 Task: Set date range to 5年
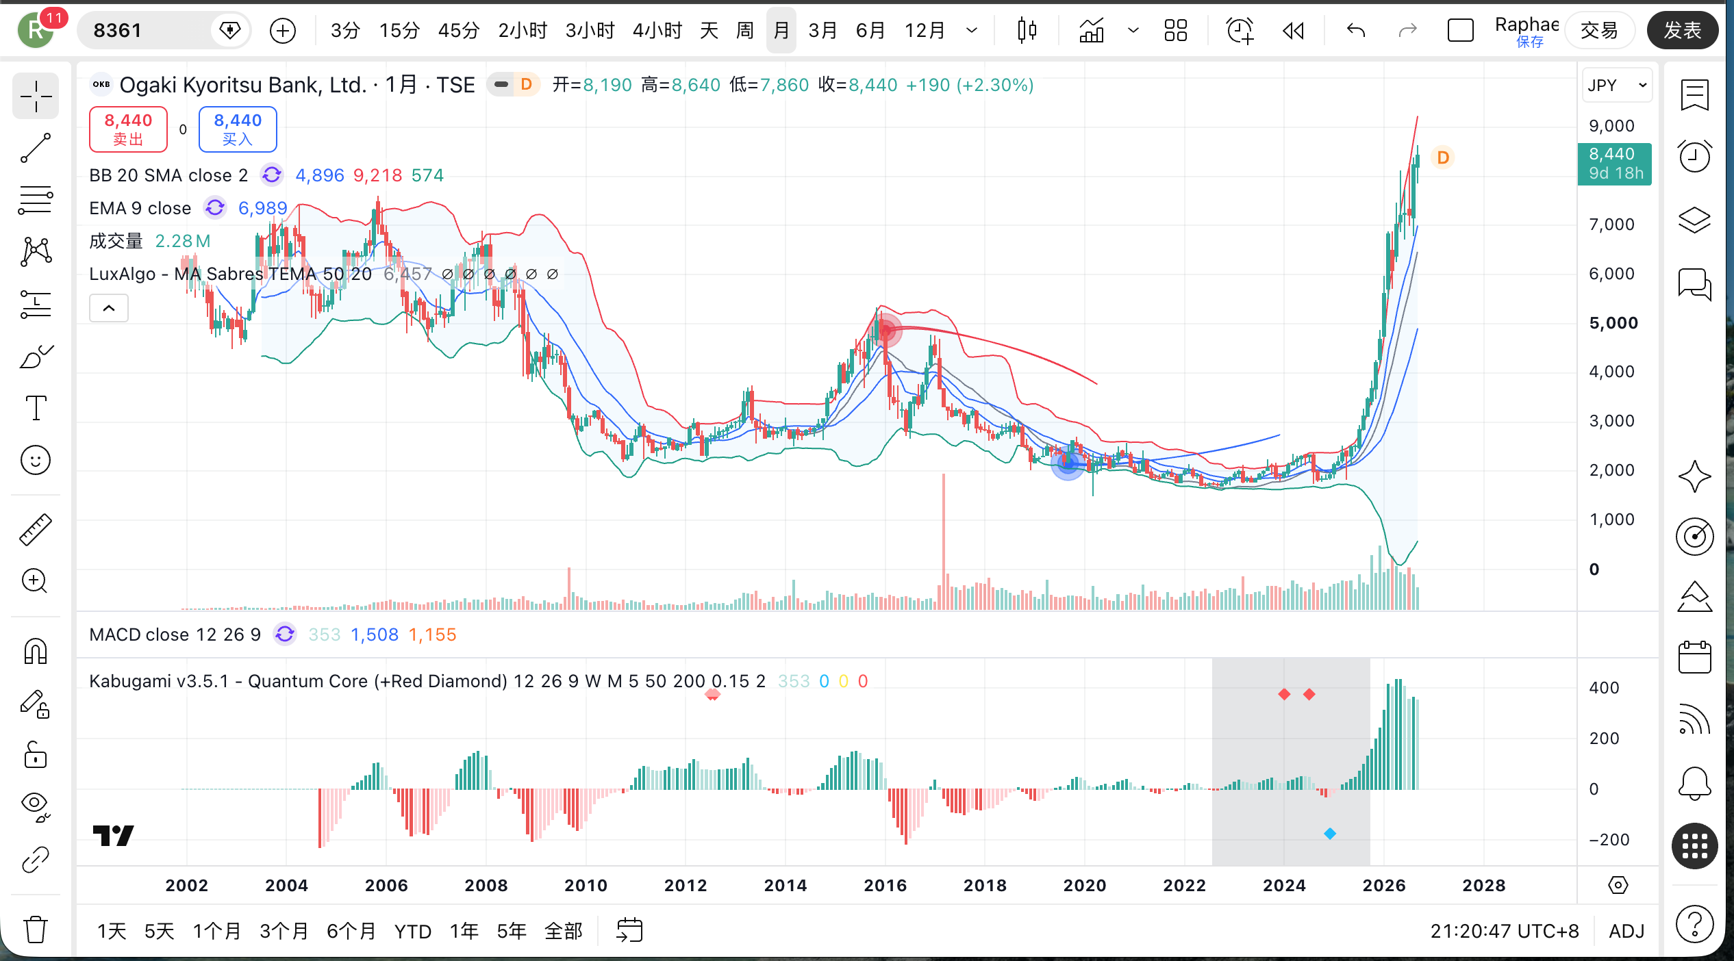click(512, 932)
